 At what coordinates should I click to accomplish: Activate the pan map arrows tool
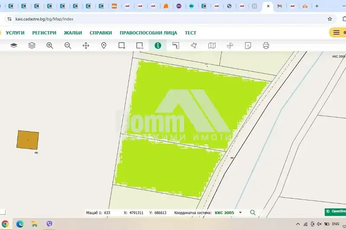coord(86,46)
